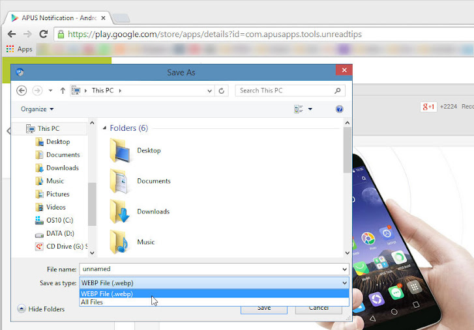Select Desktop in navigation tree
474x330 pixels.
[58, 141]
